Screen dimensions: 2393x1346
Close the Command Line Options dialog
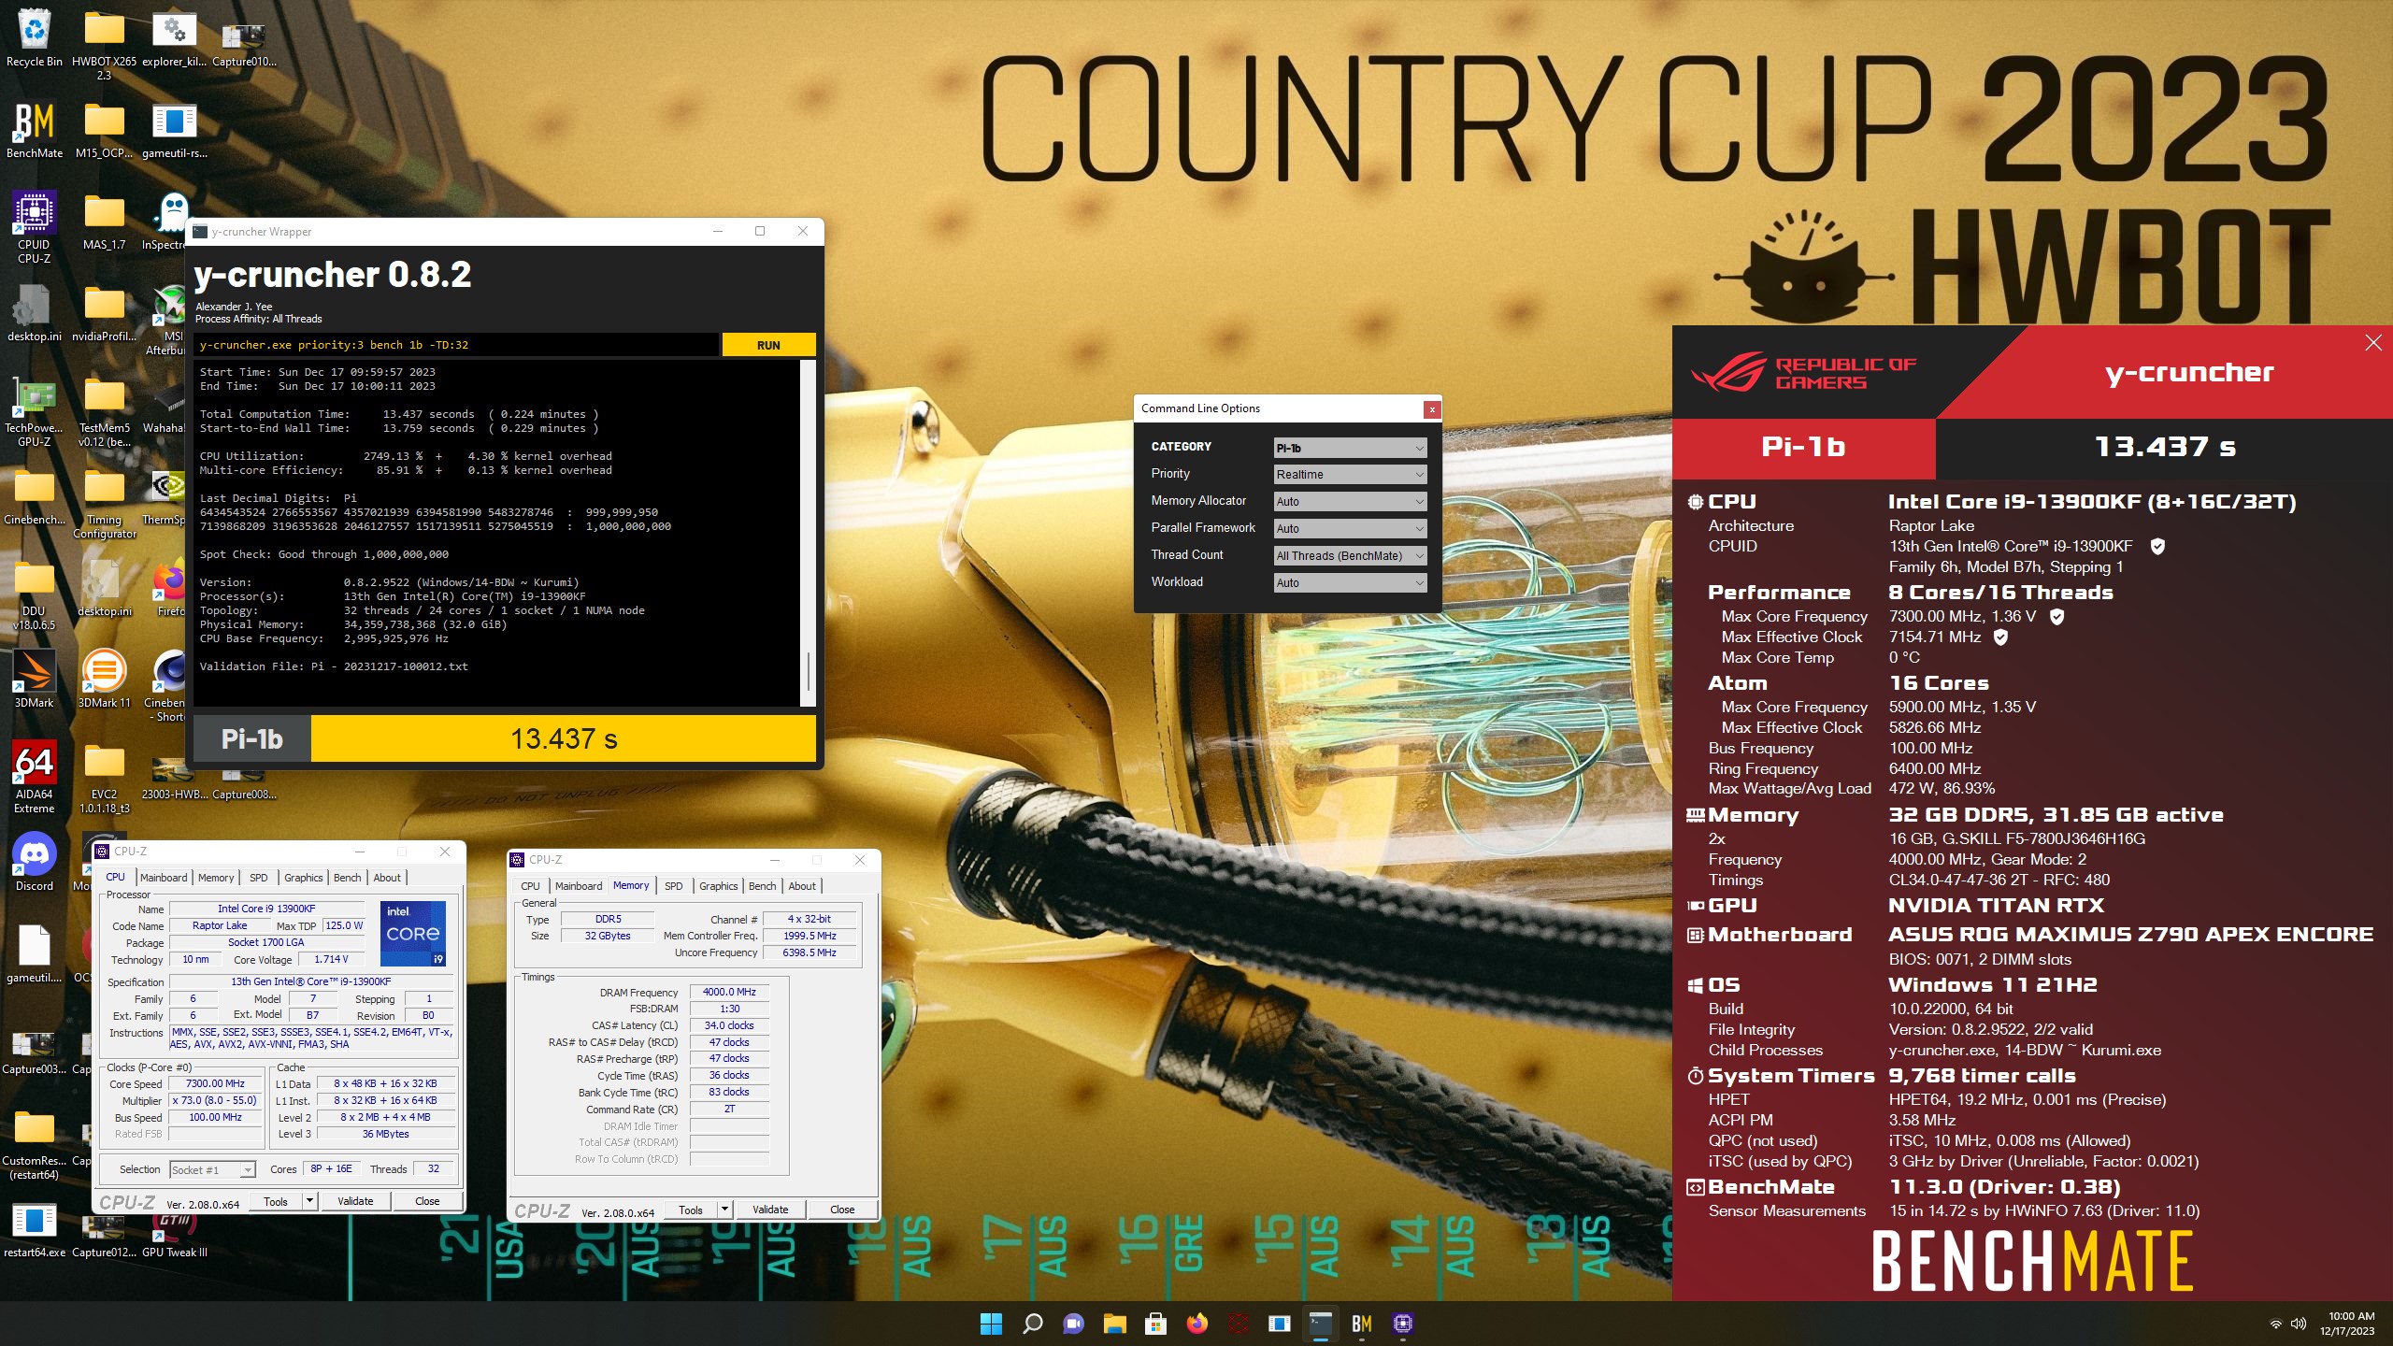[x=1431, y=409]
